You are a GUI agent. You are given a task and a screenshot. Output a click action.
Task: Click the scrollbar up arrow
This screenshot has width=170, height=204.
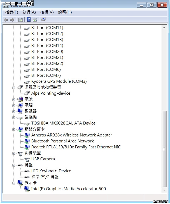tap(164, 28)
